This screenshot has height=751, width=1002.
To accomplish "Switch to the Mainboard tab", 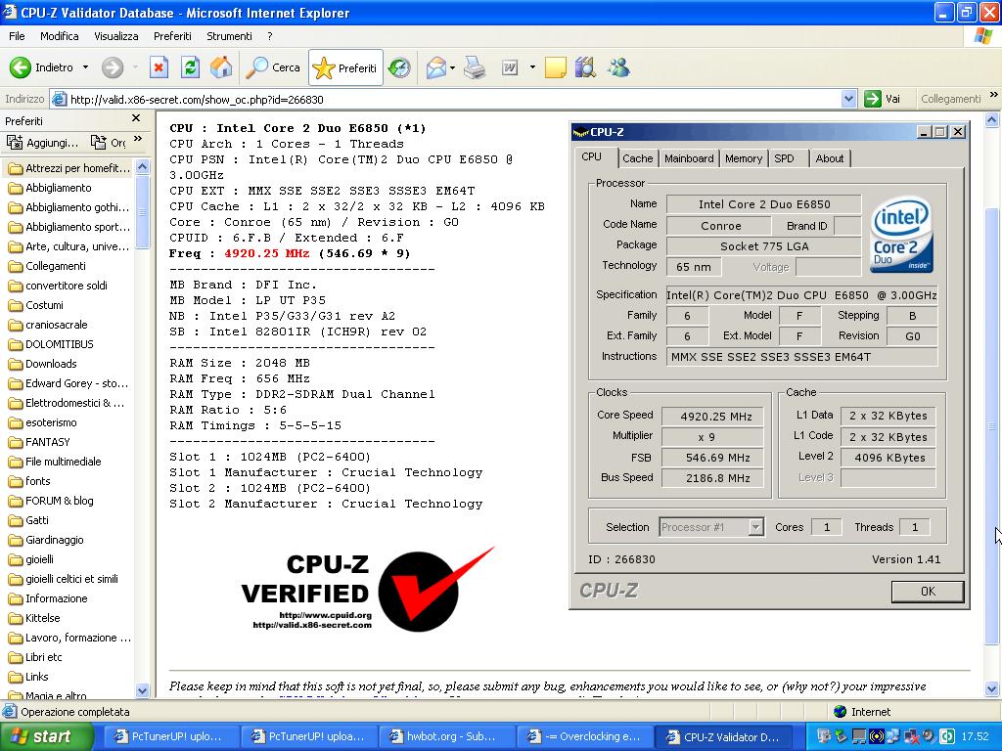I will coord(689,158).
